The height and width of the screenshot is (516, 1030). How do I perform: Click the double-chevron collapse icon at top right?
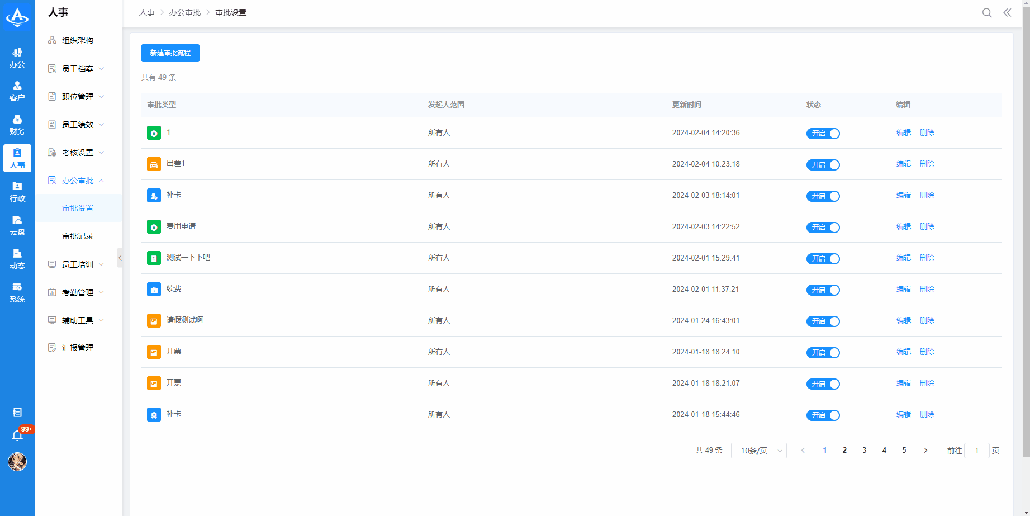tap(1007, 13)
